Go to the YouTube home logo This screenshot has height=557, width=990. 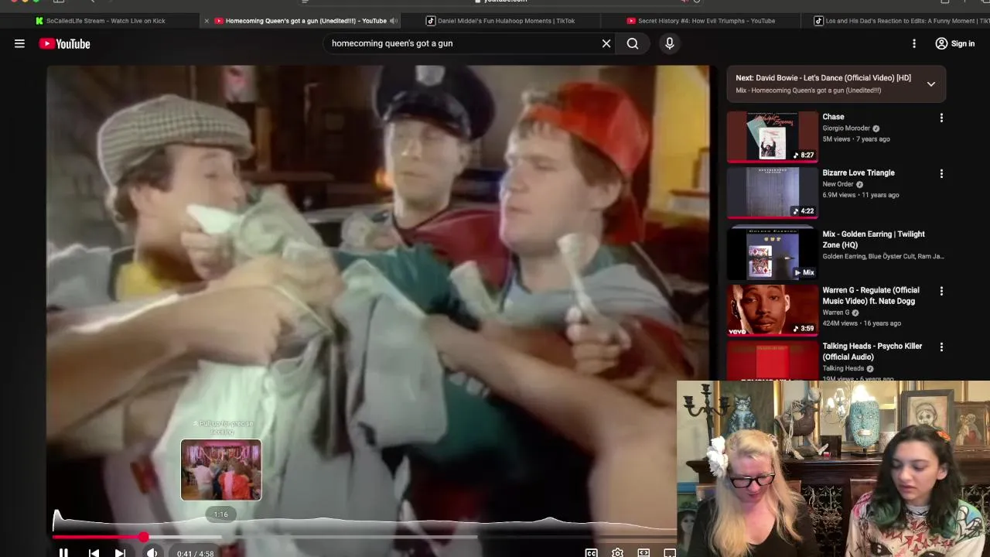tap(65, 44)
